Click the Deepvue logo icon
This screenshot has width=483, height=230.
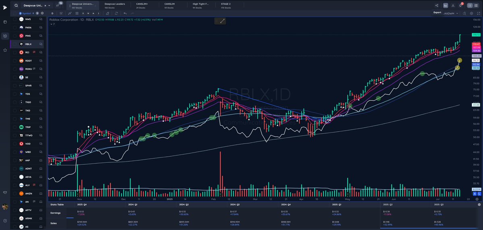click(x=4, y=7)
